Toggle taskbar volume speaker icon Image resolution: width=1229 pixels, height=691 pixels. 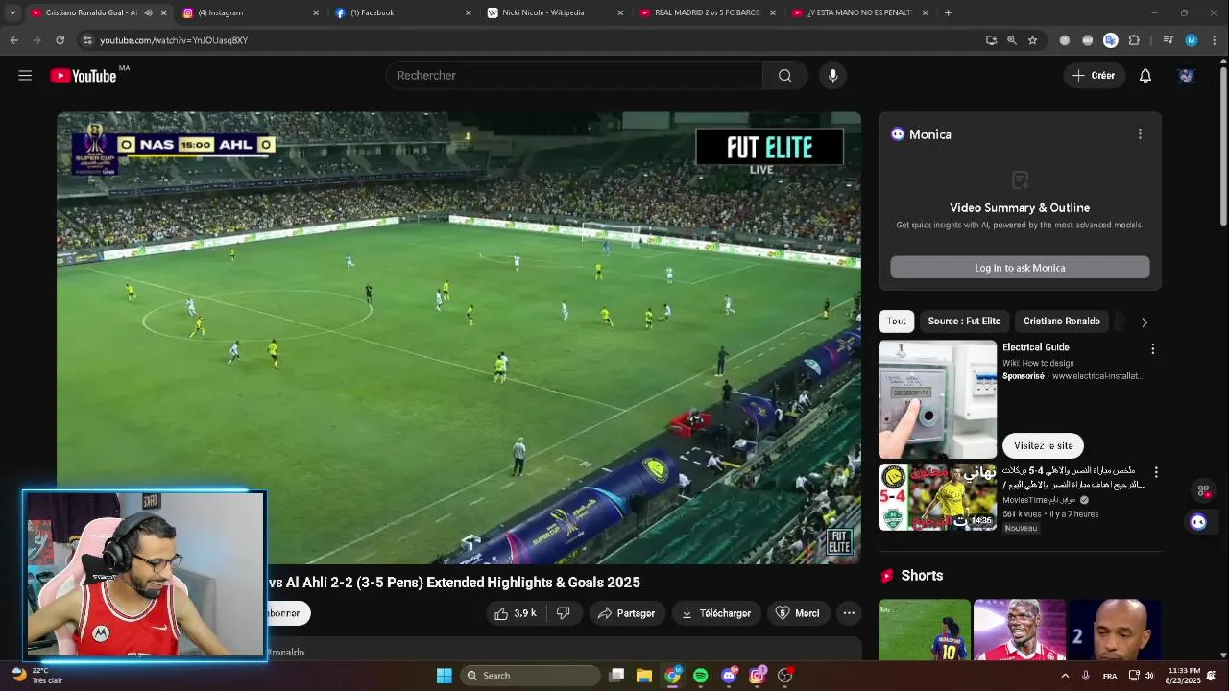pos(1148,676)
